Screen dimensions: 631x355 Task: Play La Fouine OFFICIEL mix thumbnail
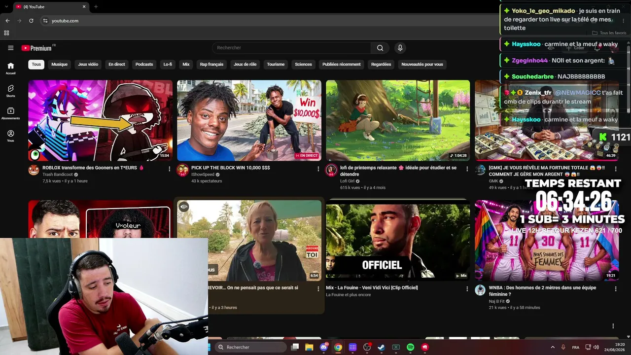pyautogui.click(x=398, y=241)
